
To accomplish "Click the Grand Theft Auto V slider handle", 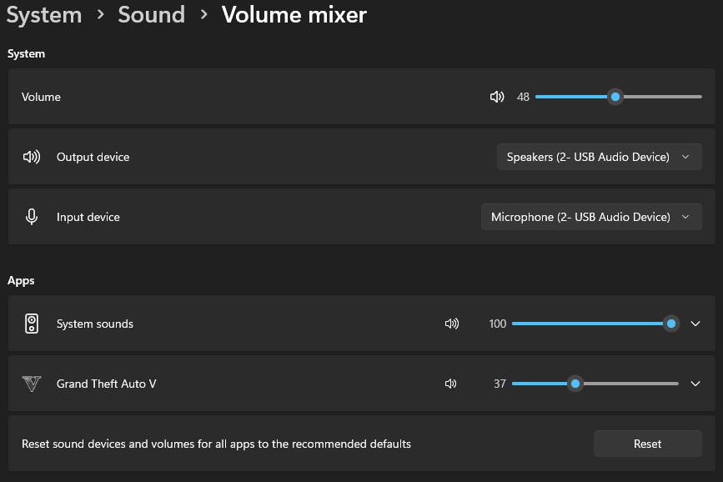I will [575, 384].
